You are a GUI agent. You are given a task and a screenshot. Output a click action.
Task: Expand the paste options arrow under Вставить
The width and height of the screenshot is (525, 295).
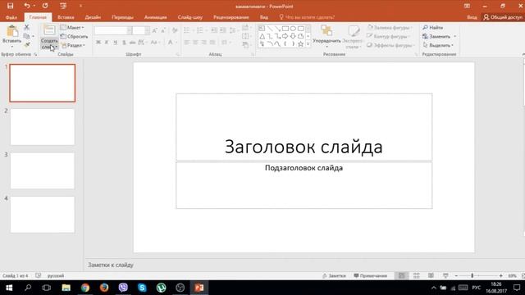12,46
